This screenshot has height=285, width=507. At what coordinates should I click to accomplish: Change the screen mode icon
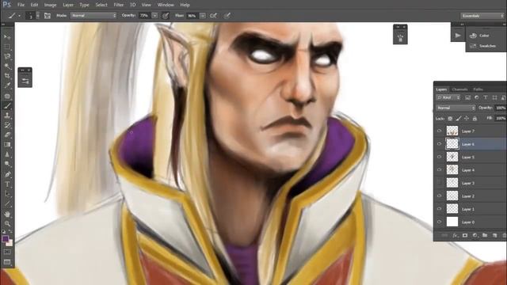(7, 262)
